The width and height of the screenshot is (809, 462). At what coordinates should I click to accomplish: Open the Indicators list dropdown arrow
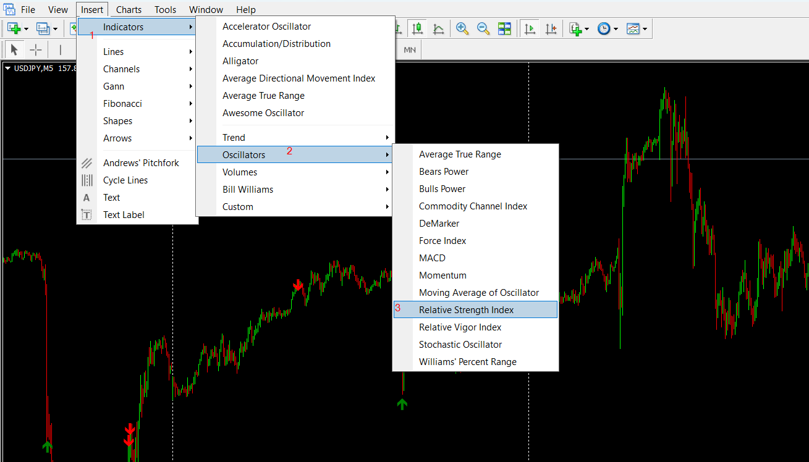point(587,28)
